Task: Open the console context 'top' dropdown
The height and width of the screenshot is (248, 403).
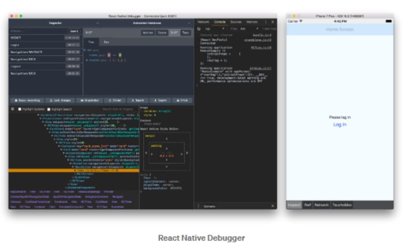Action: 214,29
